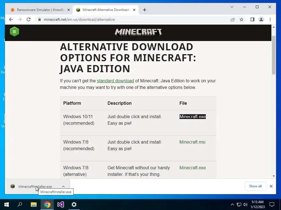Click the address bar URL
Viewport: 281px width, 210px height.
(79, 19)
